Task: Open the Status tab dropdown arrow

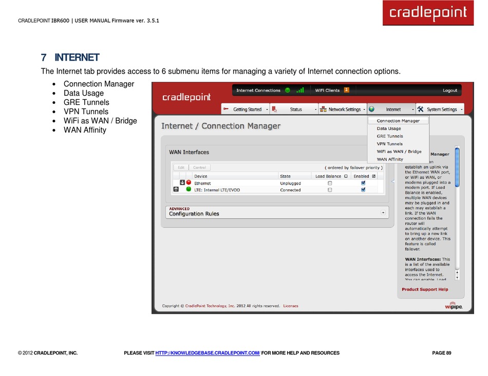Action: (315, 110)
